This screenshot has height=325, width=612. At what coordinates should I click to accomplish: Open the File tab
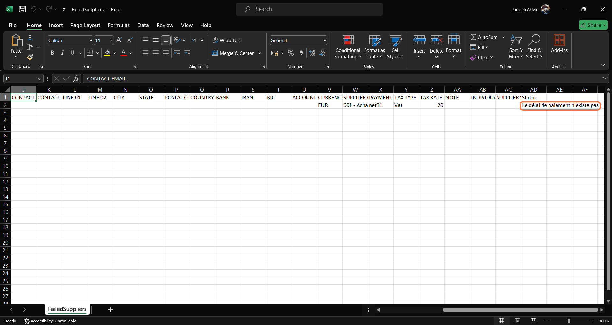[12, 25]
